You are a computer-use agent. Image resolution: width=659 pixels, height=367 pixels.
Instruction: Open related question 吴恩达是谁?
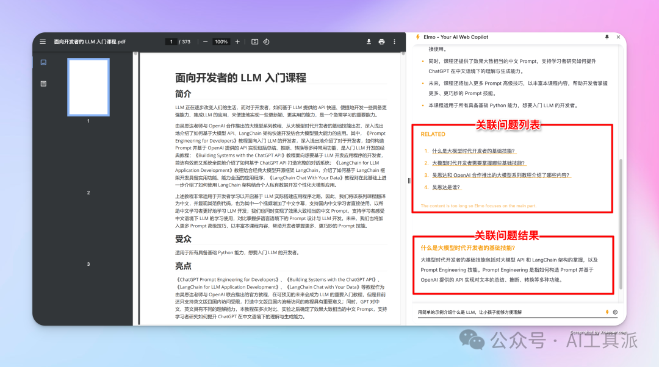click(446, 187)
